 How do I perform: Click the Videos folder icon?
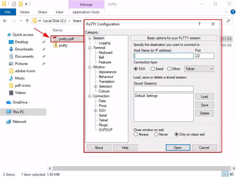(x=11, y=93)
